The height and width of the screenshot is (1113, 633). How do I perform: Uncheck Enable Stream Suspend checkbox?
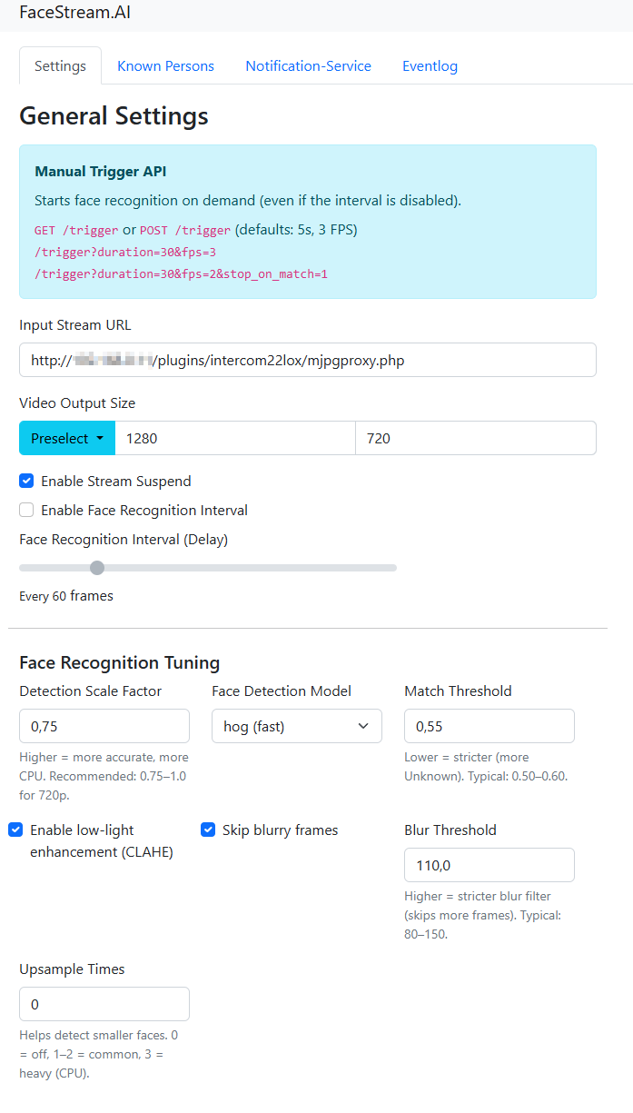26,481
